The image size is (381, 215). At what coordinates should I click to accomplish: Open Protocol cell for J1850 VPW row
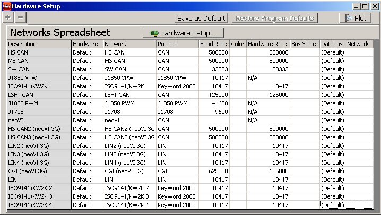click(x=177, y=78)
